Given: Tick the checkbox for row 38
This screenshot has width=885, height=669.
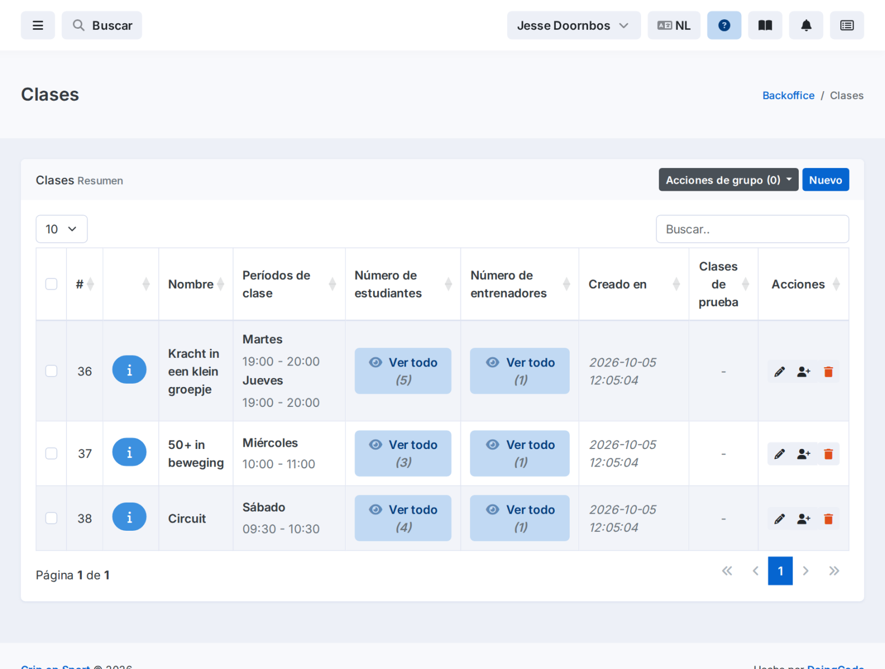Looking at the screenshot, I should [x=51, y=518].
